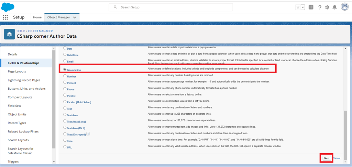Open Buttons, Links, and Actions
This screenshot has height=167, width=352.
26,89
